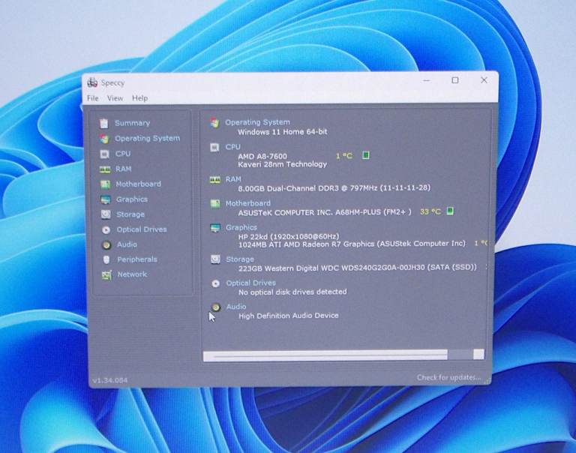Click the Speccy app icon in title bar

[92, 82]
